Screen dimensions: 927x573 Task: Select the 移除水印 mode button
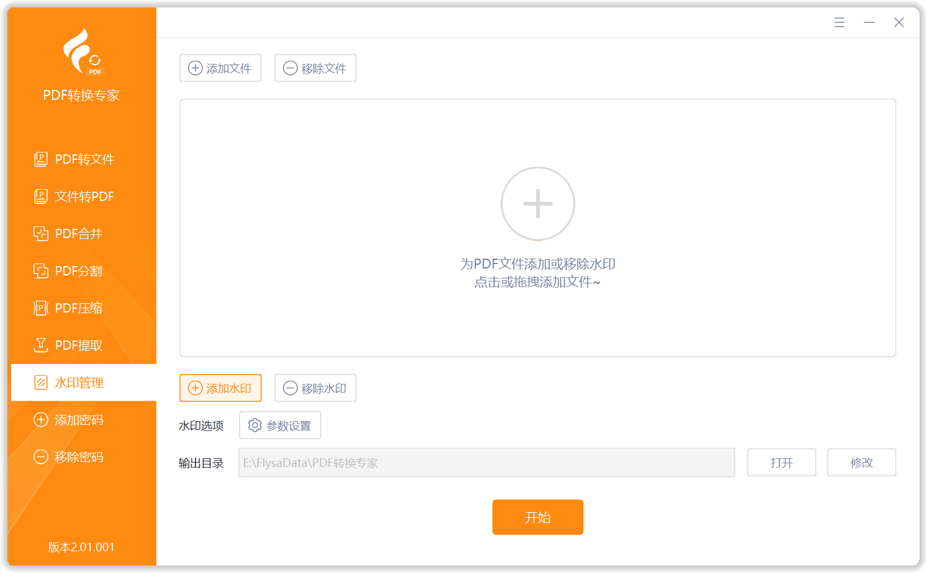tap(315, 388)
